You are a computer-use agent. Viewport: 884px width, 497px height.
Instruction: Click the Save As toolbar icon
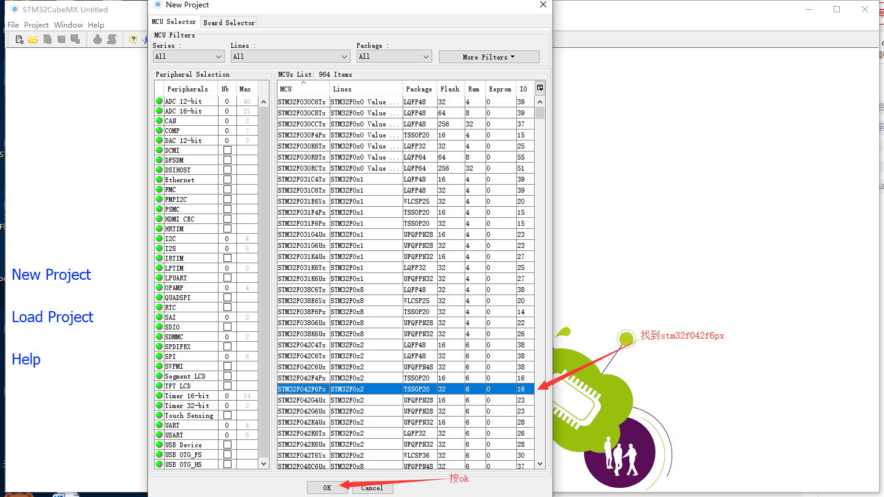tap(75, 39)
